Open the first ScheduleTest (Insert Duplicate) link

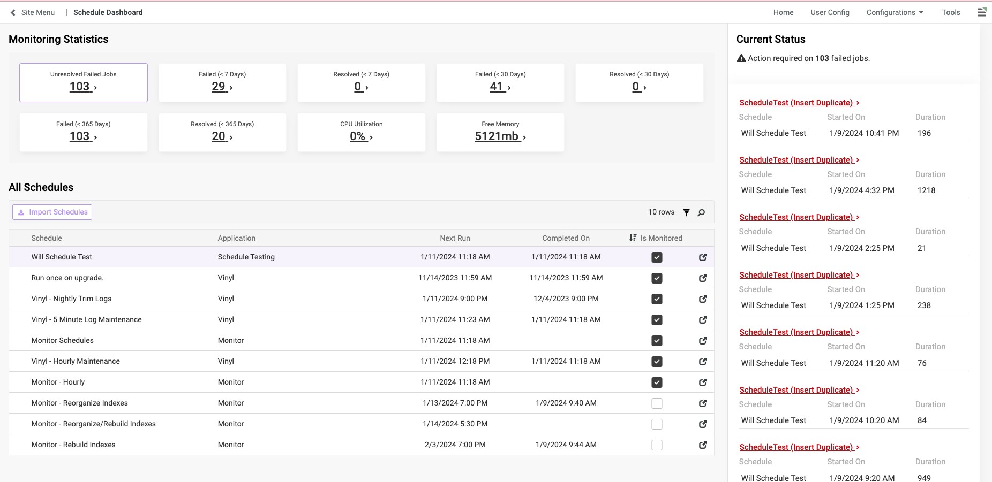(796, 103)
